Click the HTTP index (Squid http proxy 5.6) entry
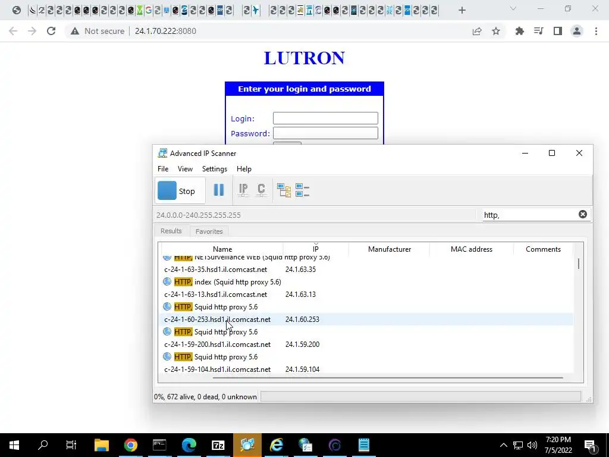 click(x=227, y=281)
